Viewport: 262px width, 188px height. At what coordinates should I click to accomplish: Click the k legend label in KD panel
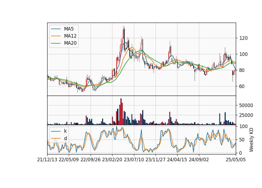point(65,131)
